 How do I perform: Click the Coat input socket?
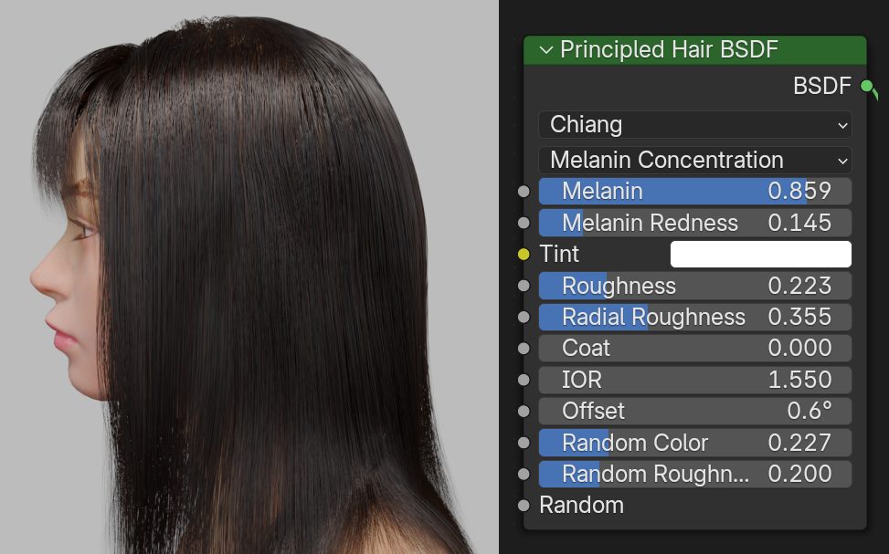coord(524,349)
